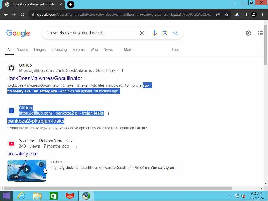Viewport: 268px width, 201px height.
Task: Open more options for trojan-leaks result
Action: 108,113
